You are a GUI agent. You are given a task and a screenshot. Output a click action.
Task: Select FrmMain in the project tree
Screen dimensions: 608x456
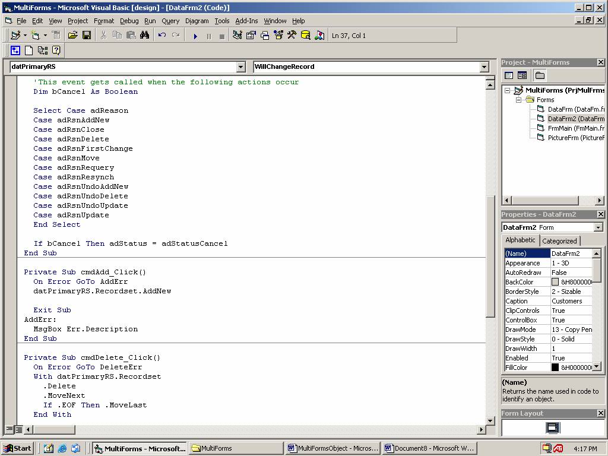coord(560,128)
